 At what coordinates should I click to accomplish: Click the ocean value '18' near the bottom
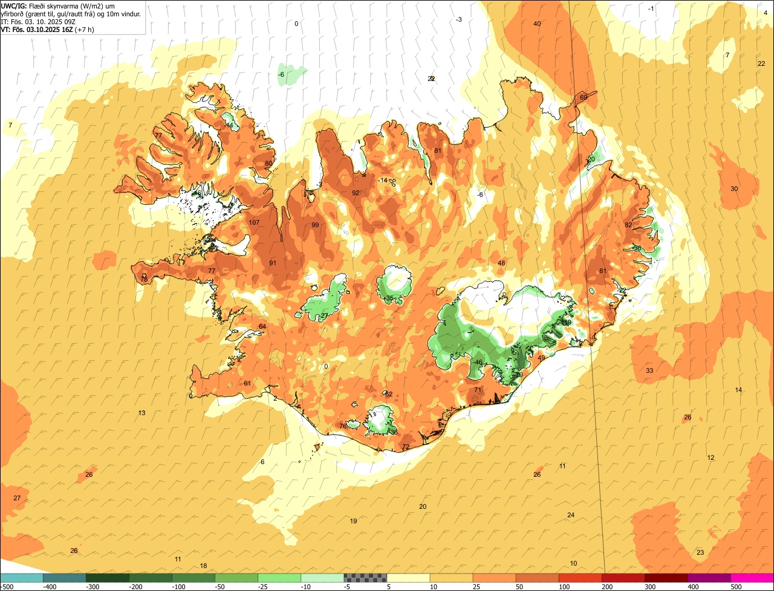click(x=203, y=566)
